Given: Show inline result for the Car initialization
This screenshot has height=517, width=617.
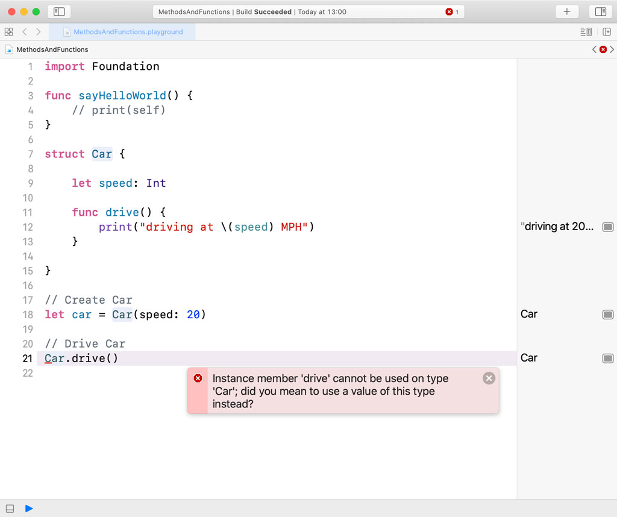Looking at the screenshot, I should click(x=608, y=315).
